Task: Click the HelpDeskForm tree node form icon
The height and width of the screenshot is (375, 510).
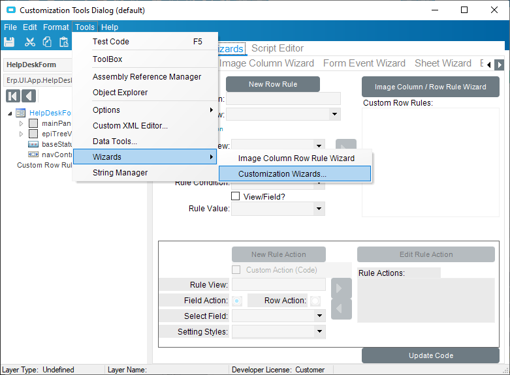Action: 20,113
